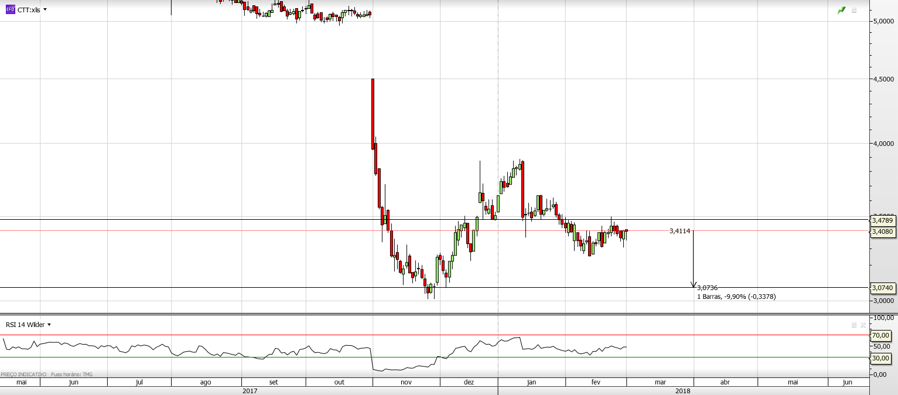This screenshot has width=898, height=395.
Task: Maximize the RSI indicator pane
Action: [854, 325]
